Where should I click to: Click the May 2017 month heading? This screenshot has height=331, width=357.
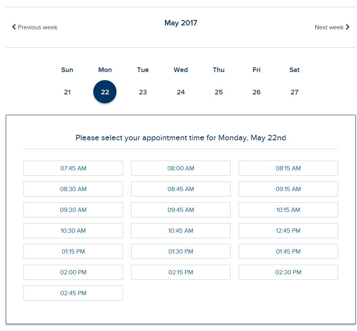click(x=181, y=23)
